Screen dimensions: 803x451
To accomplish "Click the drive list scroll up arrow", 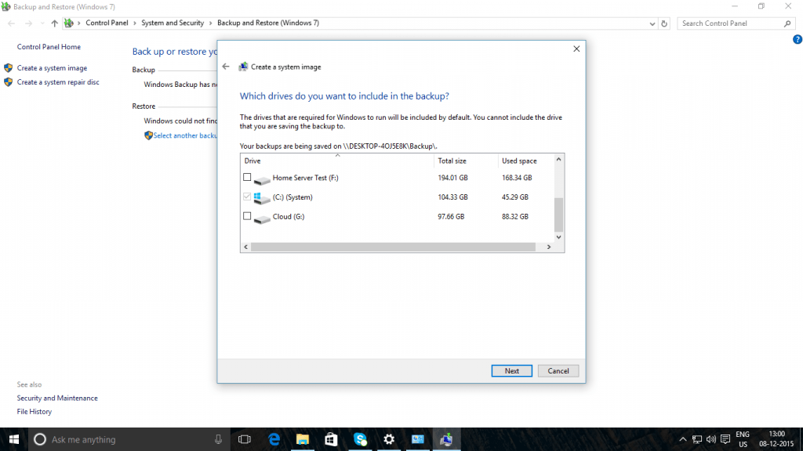I will click(558, 160).
